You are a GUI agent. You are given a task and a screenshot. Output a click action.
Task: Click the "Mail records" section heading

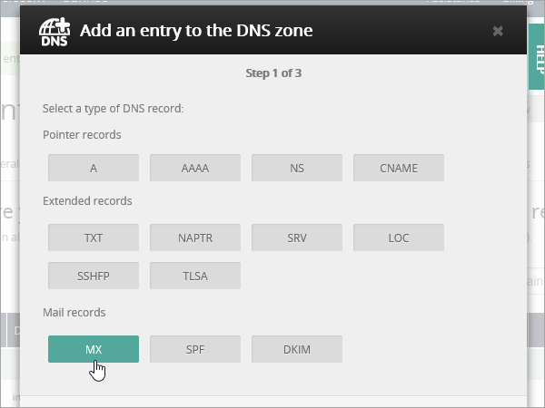tap(74, 313)
